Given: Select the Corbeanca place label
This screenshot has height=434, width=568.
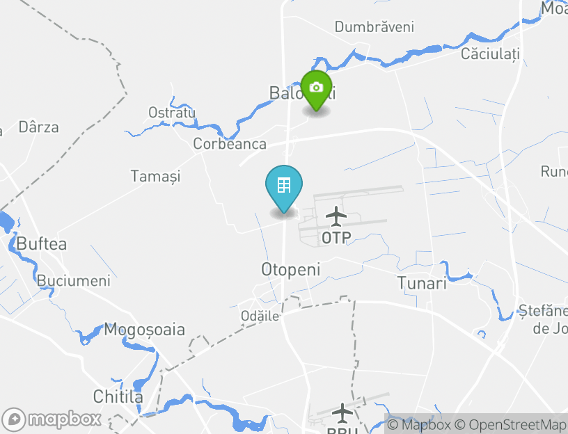Looking at the screenshot, I should click(x=230, y=144).
